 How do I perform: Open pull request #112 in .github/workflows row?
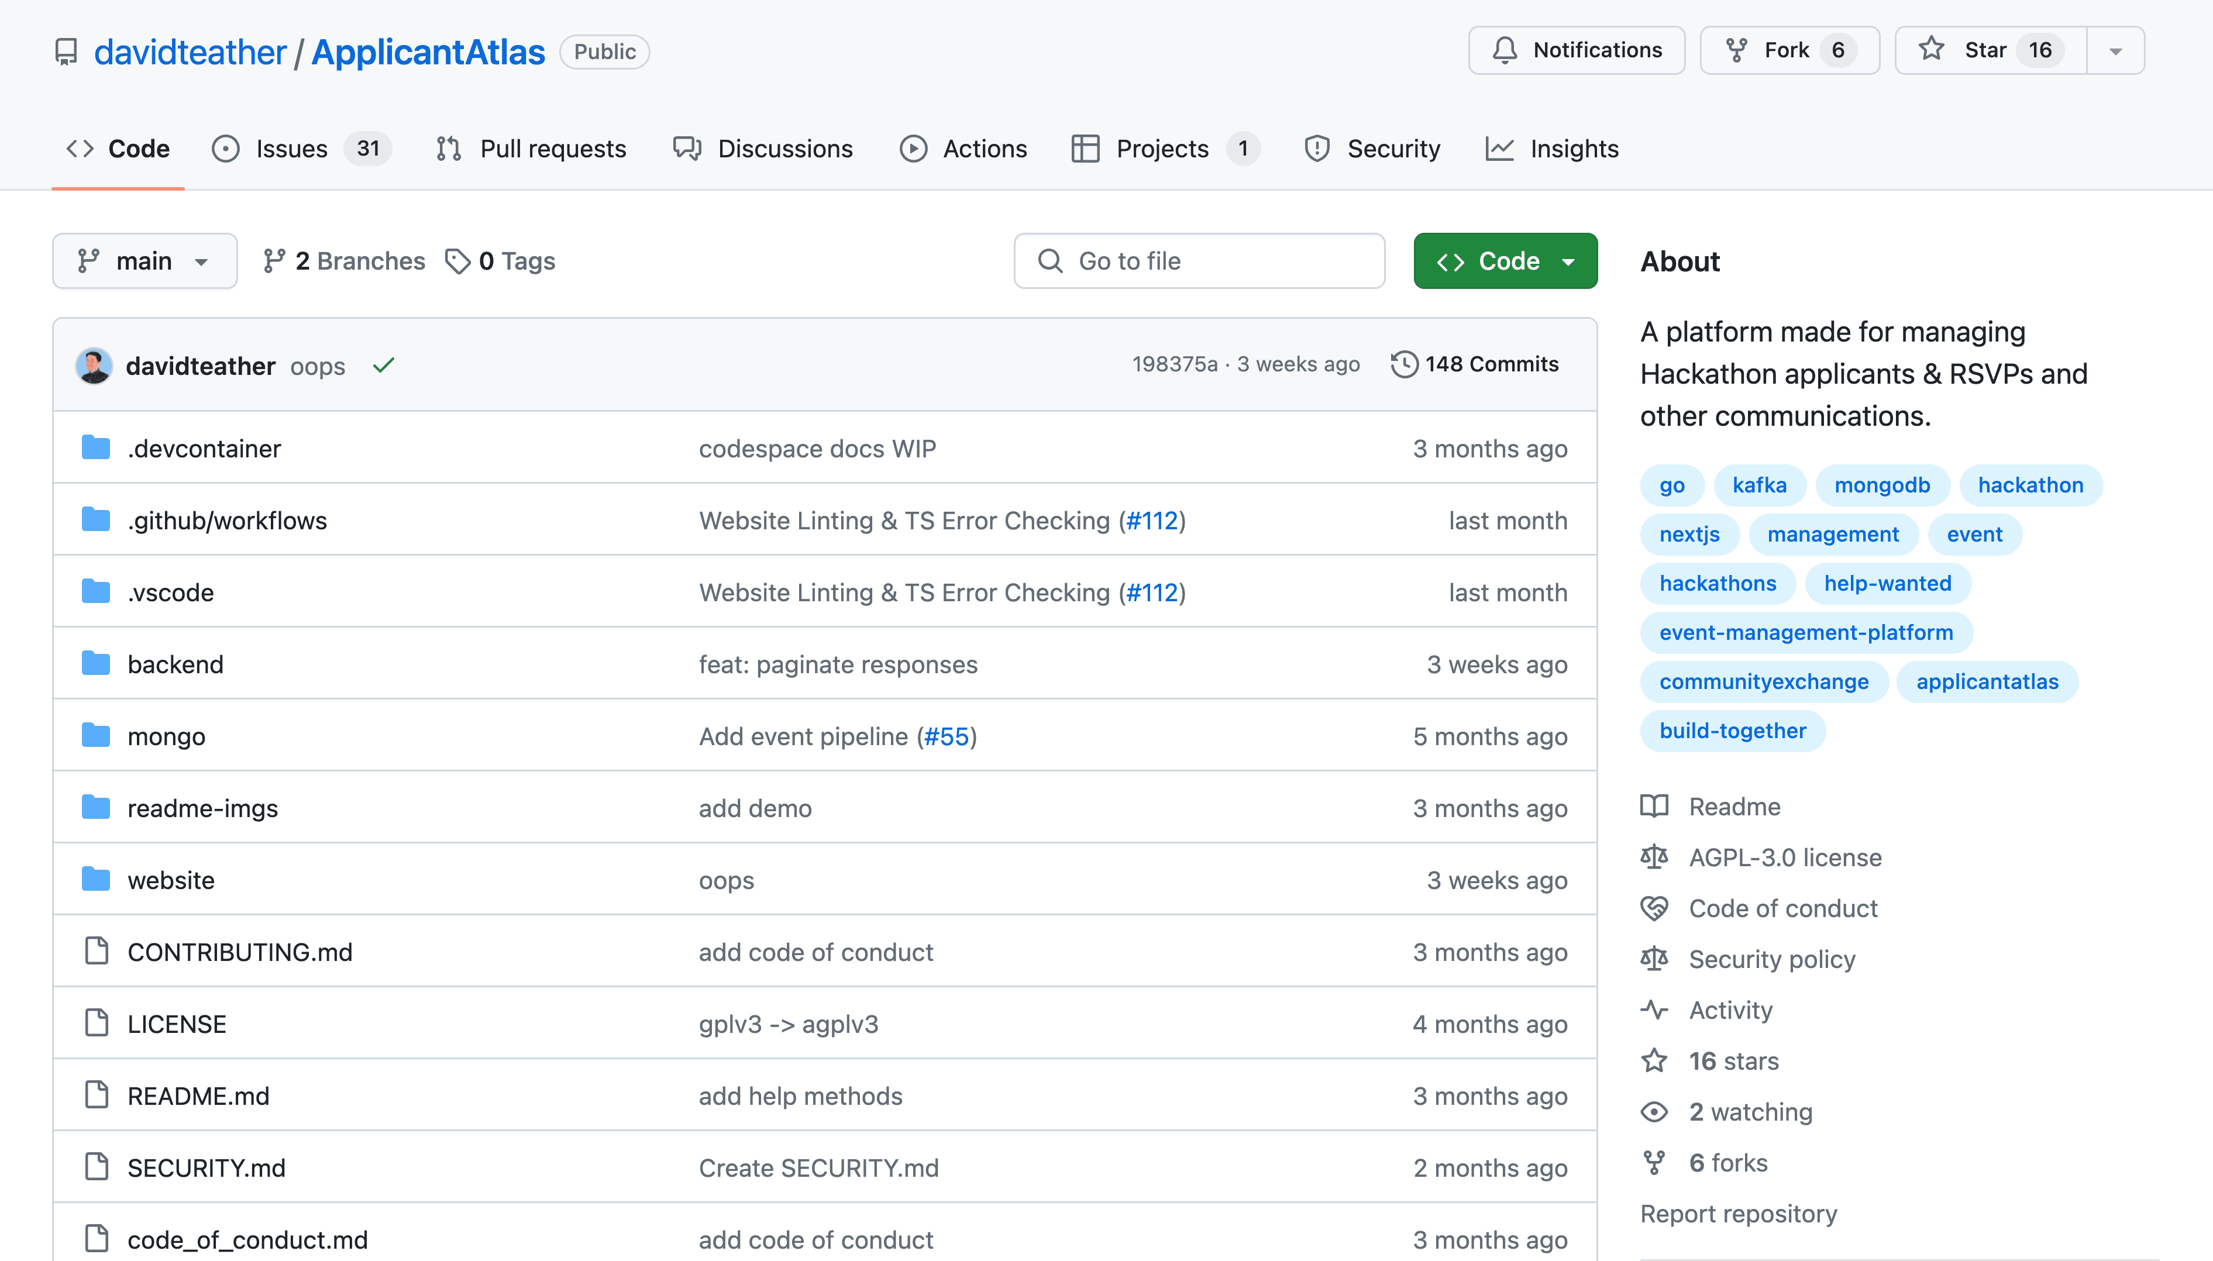(x=1152, y=521)
